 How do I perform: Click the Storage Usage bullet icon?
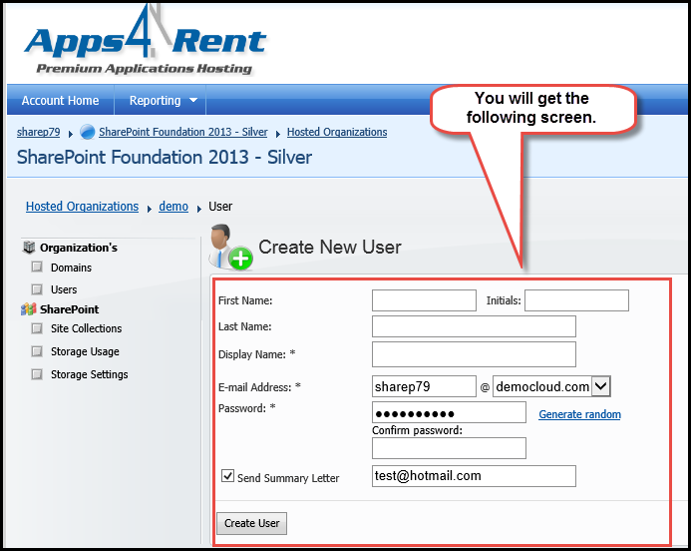coord(37,351)
